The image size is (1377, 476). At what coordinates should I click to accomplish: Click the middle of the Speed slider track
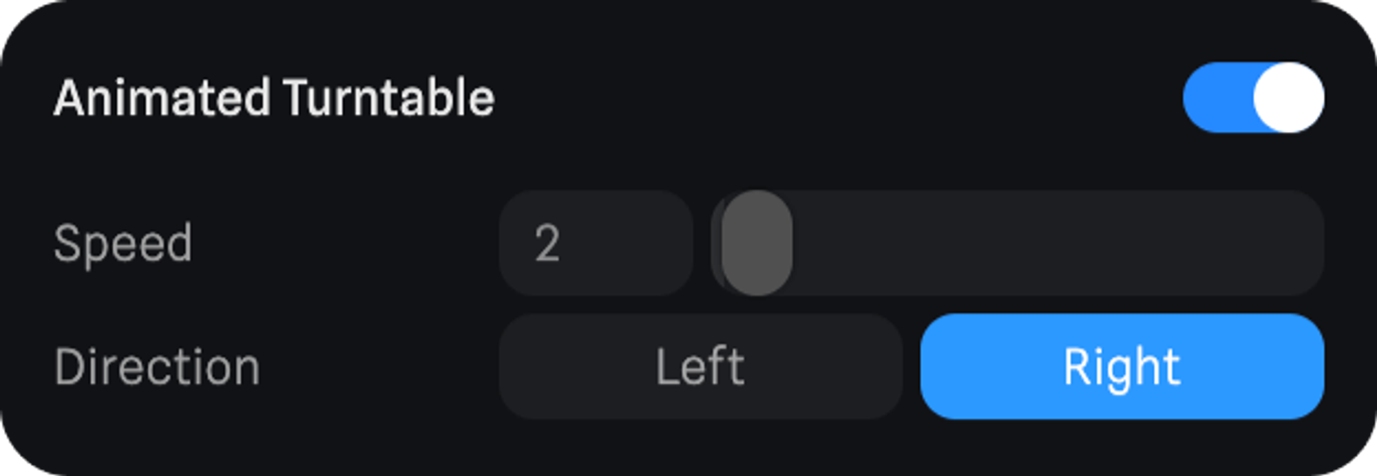coord(1018,243)
